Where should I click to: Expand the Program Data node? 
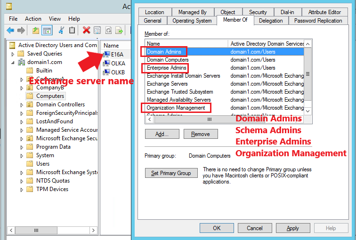click(x=22, y=147)
